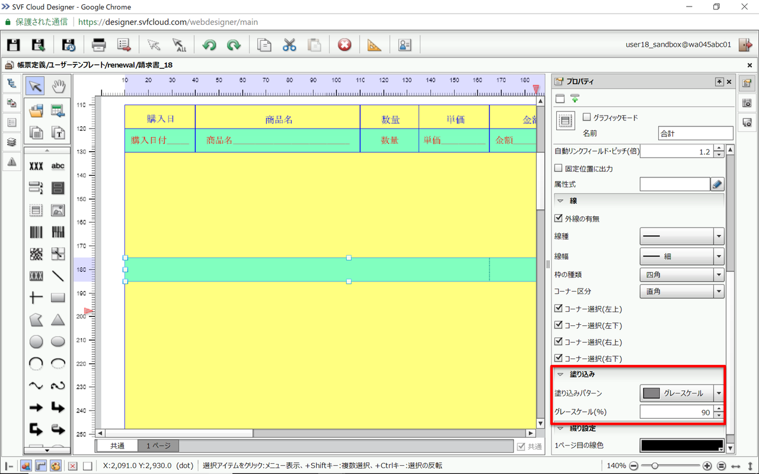The width and height of the screenshot is (759, 474).
Task: Uncheck the 外線の有無 checkbox
Action: (558, 218)
